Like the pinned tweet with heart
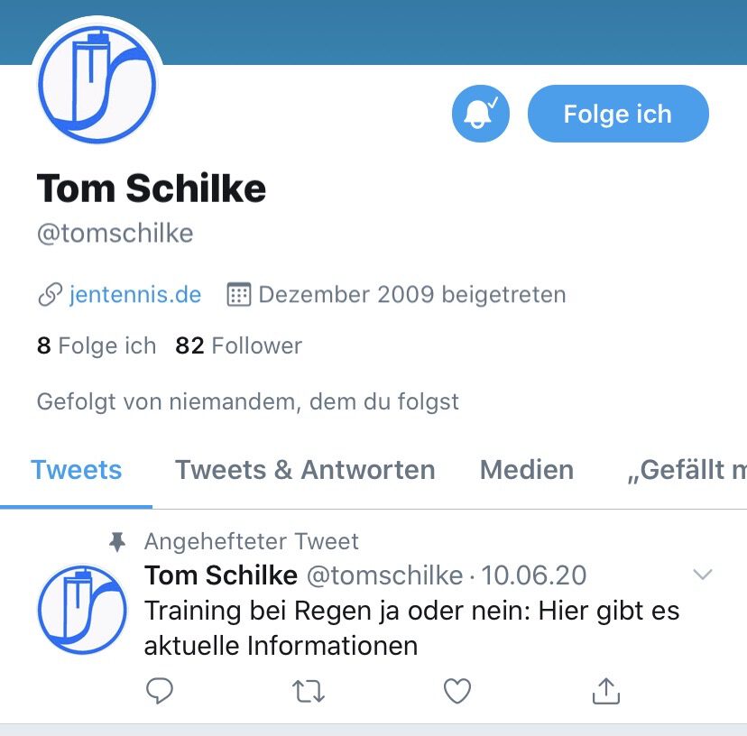Image resolution: width=747 pixels, height=736 pixels. [457, 691]
